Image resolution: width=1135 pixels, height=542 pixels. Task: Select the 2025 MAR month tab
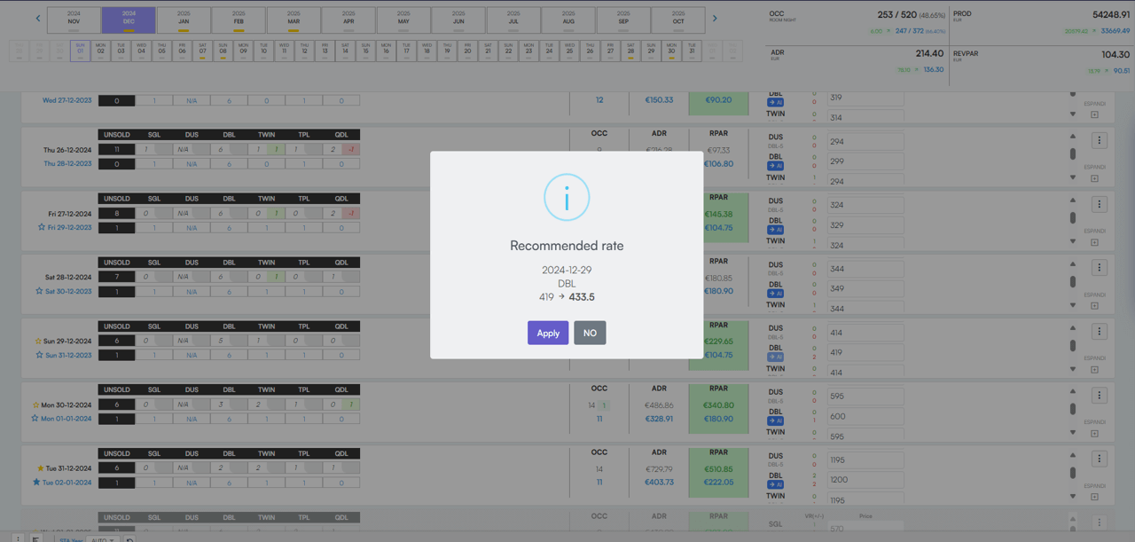(x=294, y=20)
